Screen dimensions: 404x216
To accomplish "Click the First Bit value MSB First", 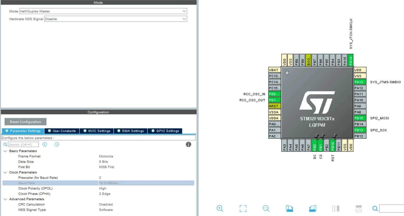I will click(x=107, y=167).
